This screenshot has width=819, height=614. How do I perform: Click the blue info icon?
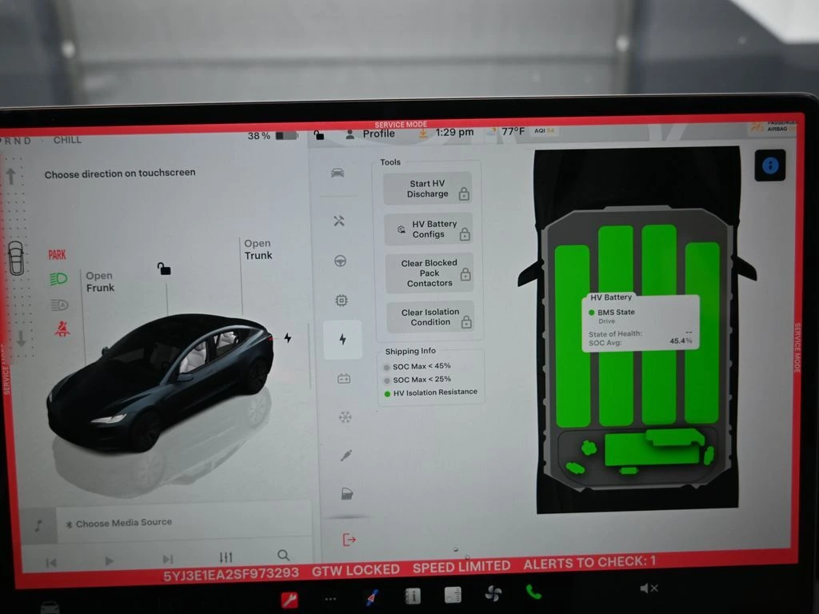pos(770,165)
